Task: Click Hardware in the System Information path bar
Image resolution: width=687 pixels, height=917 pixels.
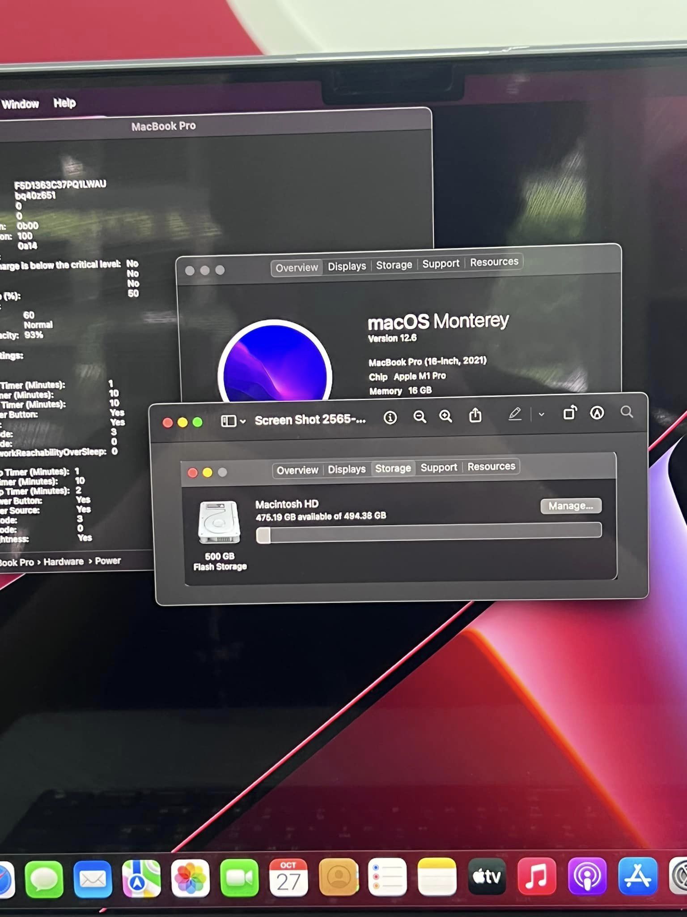Action: click(64, 561)
